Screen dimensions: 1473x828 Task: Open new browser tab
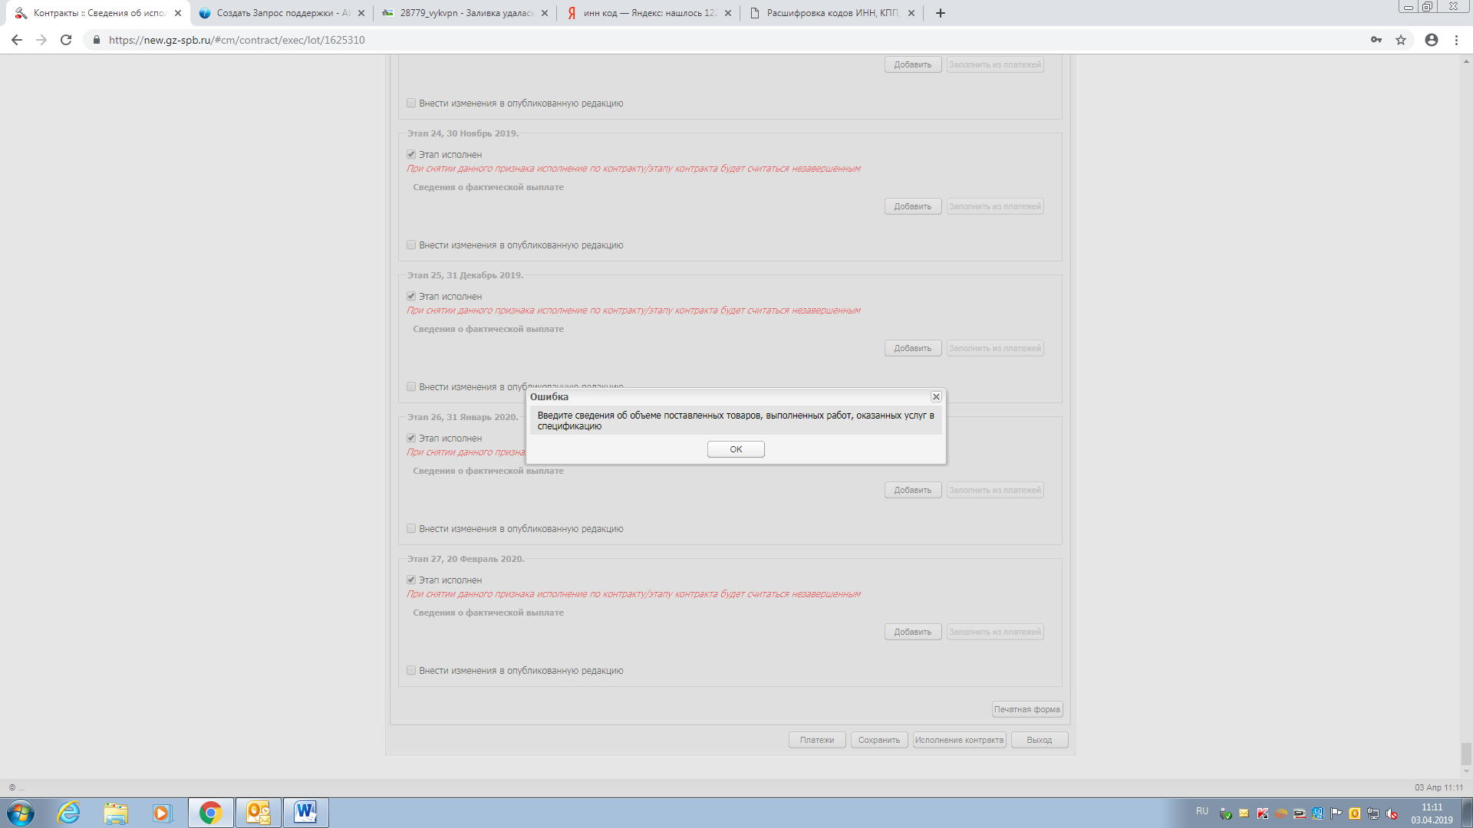[941, 13]
